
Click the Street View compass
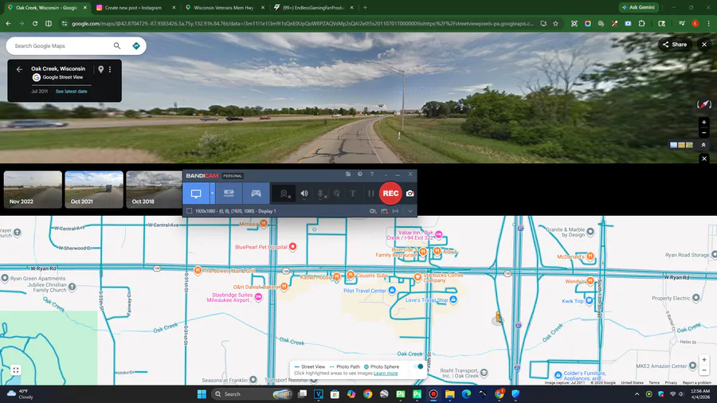point(704,104)
